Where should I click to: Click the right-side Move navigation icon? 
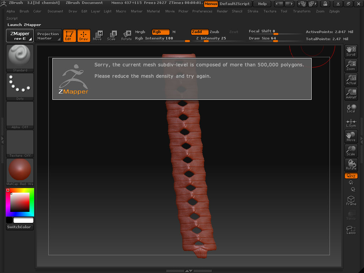(x=351, y=136)
